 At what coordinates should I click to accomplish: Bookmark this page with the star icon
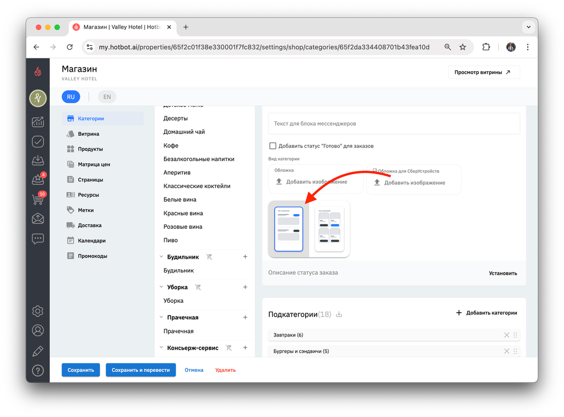(463, 47)
